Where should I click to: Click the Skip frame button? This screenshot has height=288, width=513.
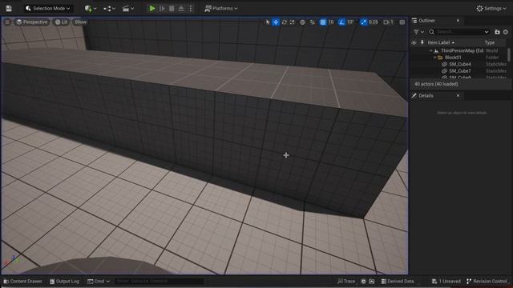162,9
